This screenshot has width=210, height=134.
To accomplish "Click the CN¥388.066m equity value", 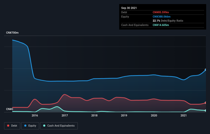I will click(161, 17).
